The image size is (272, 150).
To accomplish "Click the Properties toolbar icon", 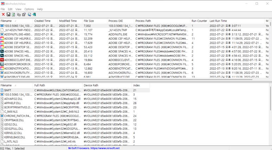I will (x=24, y=14).
